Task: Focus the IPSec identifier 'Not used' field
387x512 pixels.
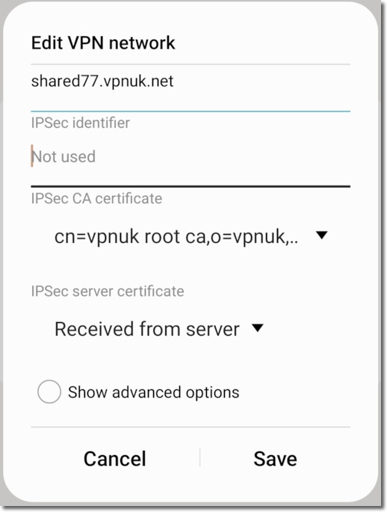Action: point(191,161)
